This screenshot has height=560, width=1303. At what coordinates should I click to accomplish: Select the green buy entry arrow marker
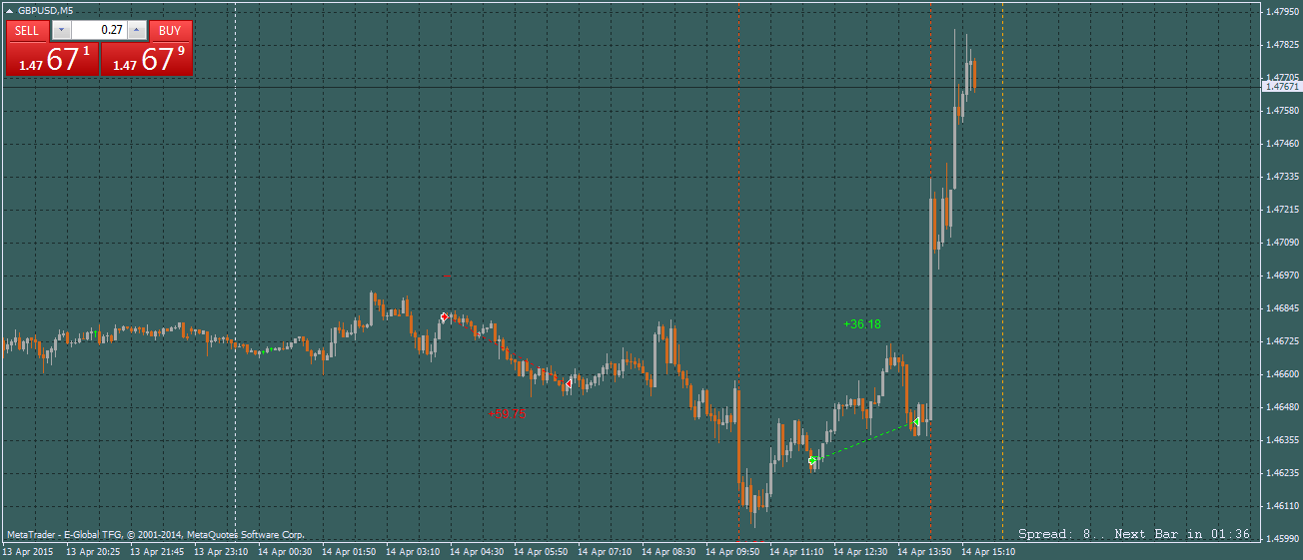pos(812,460)
